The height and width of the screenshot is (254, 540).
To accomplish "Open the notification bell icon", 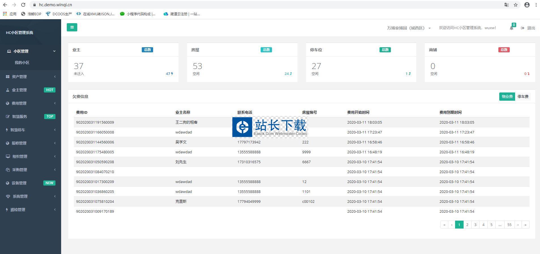I will [x=511, y=28].
